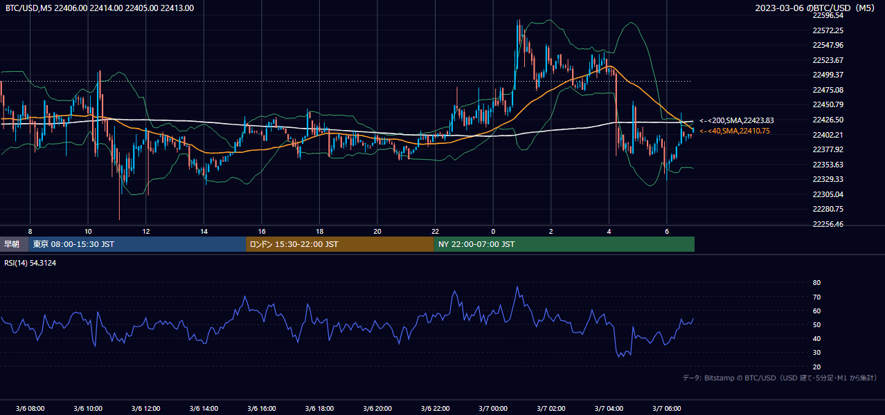Click the 22450.79 price axis label
885x415 pixels.
tap(828, 104)
